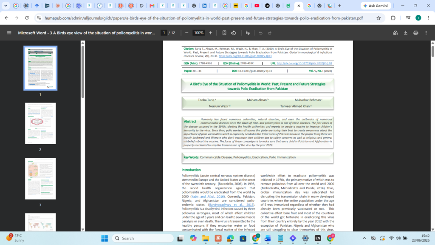Reload the current page
Viewport: 435px width, 245px height.
(27, 18)
